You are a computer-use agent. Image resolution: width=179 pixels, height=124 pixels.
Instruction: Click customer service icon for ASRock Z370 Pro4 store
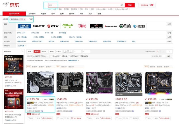(71, 111)
